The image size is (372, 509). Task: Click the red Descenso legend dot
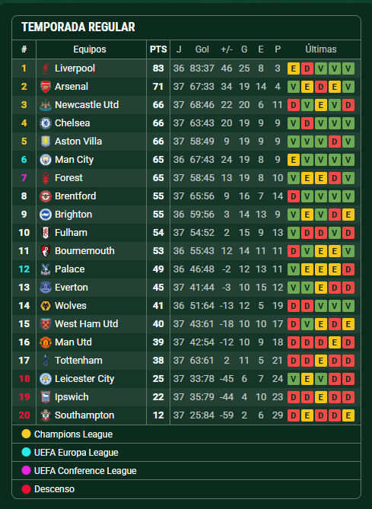point(26,489)
